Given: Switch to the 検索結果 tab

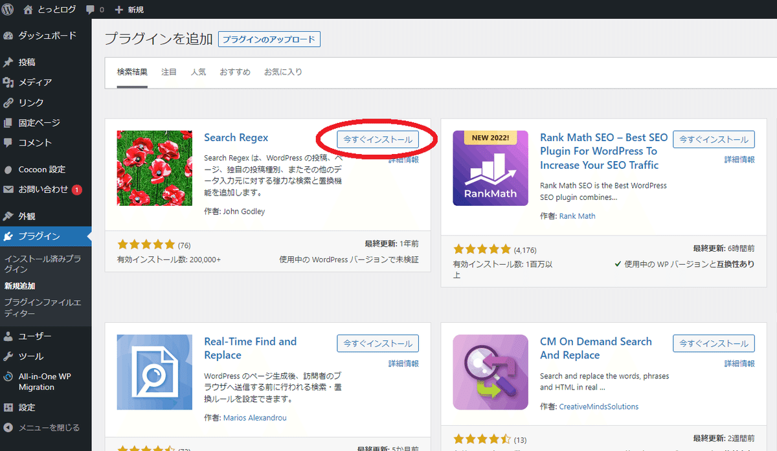Looking at the screenshot, I should (132, 72).
